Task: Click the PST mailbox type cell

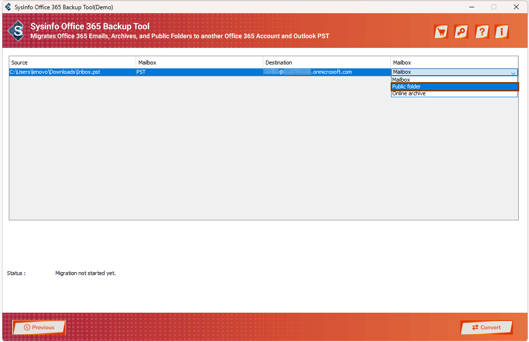Action: 199,72
